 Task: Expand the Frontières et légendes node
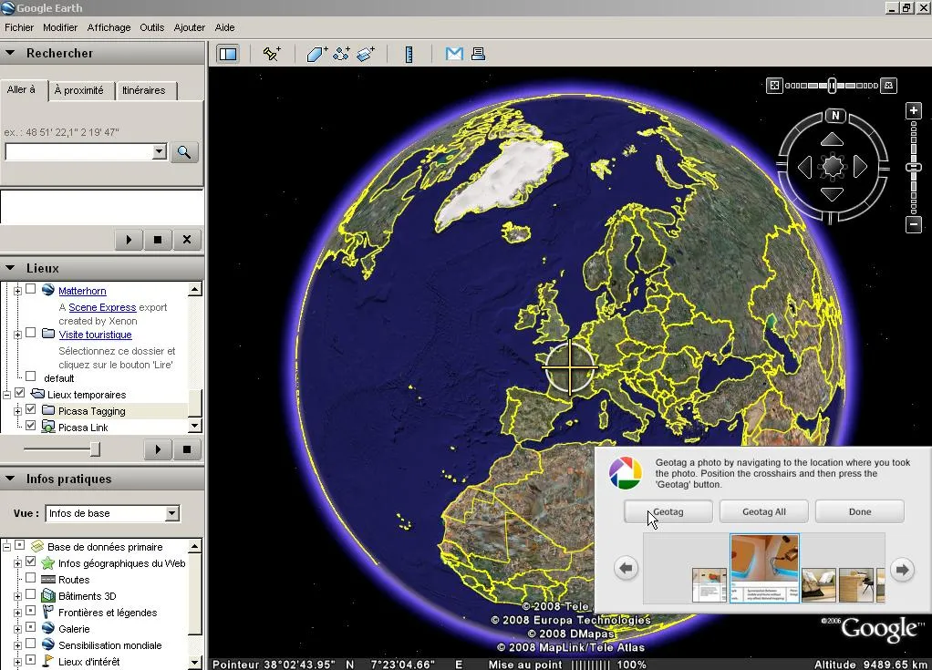pyautogui.click(x=17, y=613)
